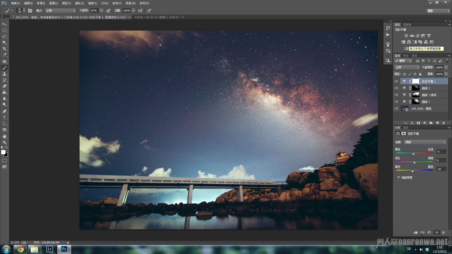The image size is (452, 254).
Task: Open the 檔案(F) menu
Action: tap(16, 3)
